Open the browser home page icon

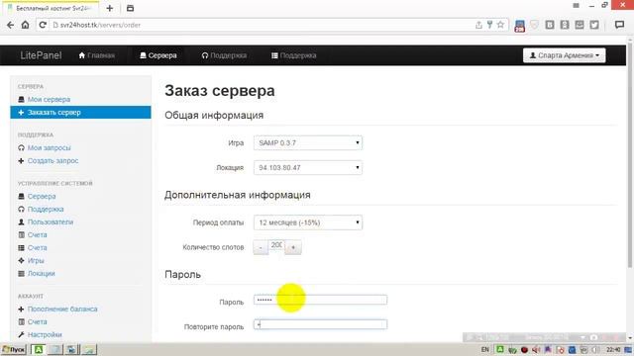[25, 25]
